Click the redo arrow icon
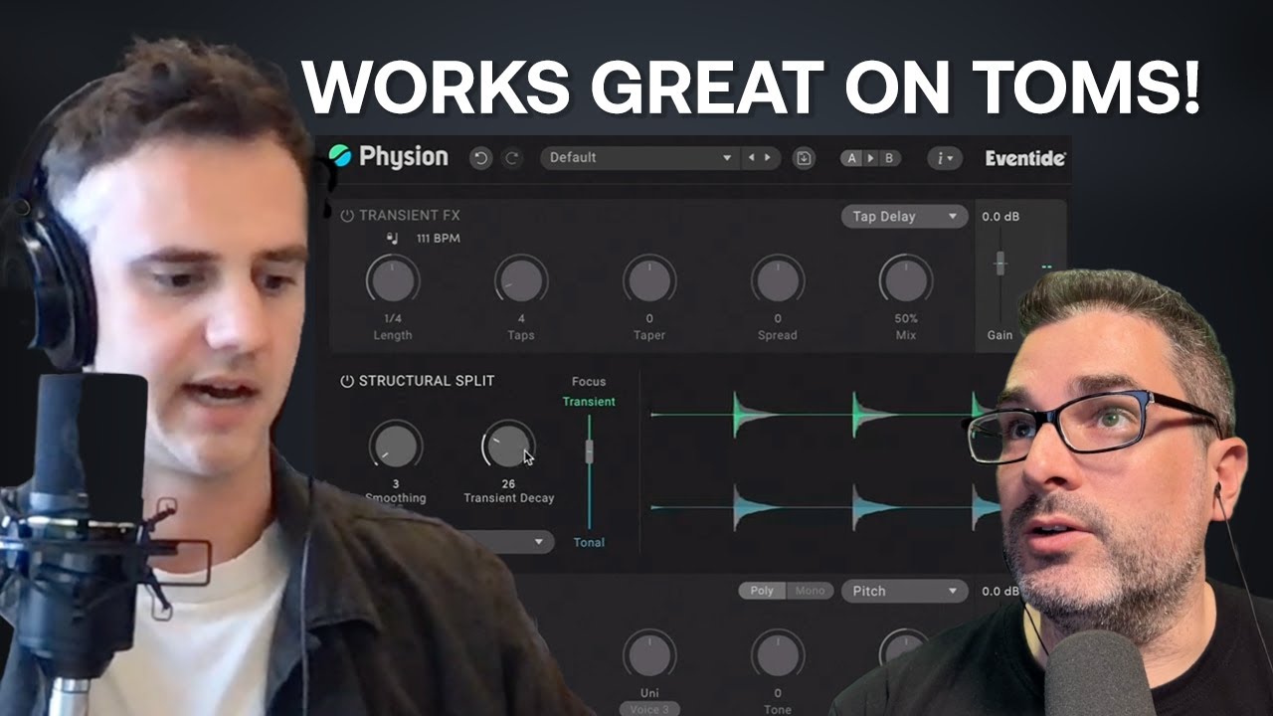Image resolution: width=1273 pixels, height=716 pixels. [511, 158]
